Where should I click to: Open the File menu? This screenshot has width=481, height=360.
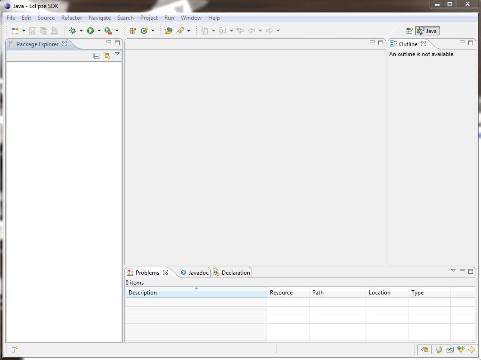click(11, 18)
